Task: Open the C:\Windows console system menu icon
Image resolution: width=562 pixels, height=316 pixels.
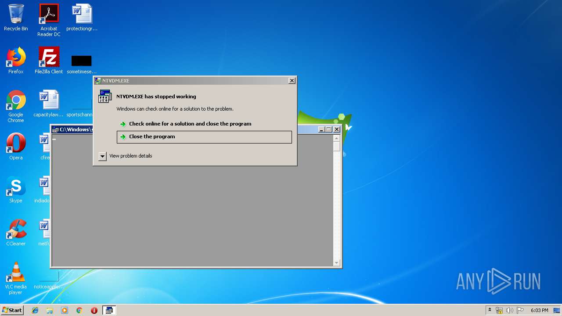Action: point(56,129)
